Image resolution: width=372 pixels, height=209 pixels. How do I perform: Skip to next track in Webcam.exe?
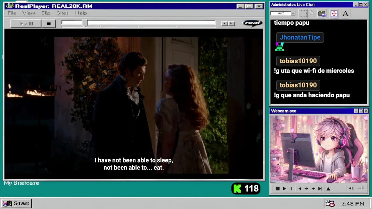coord(320,189)
